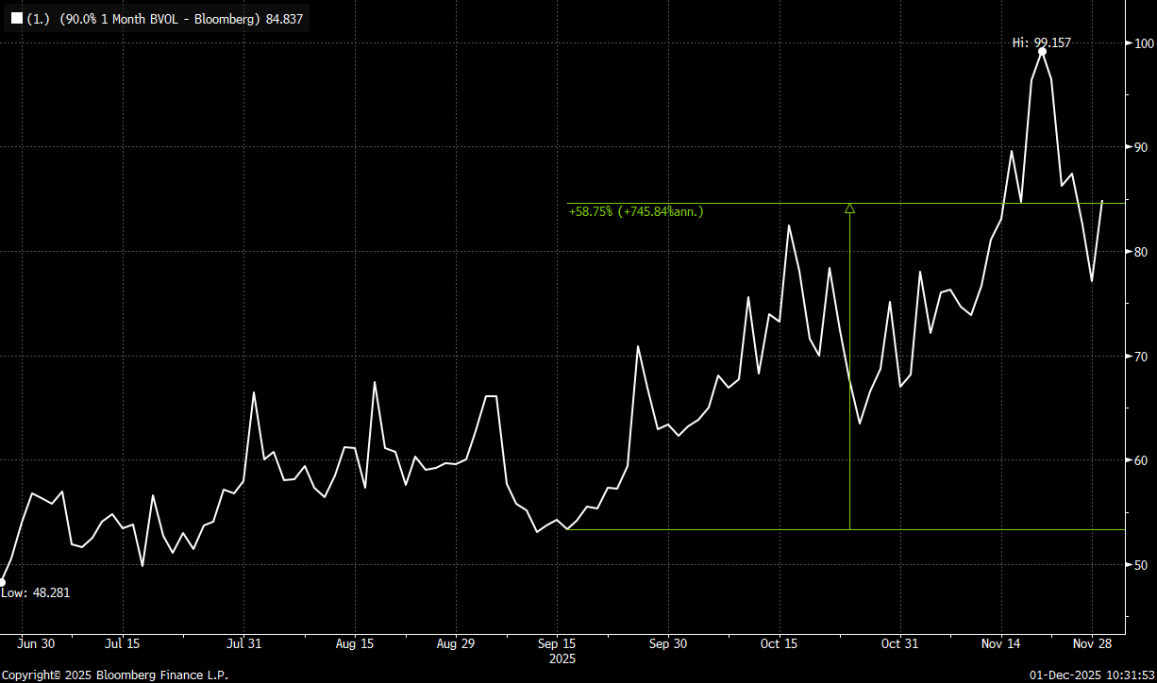Click the y-axis tick label 50
The height and width of the screenshot is (683, 1157).
click(x=1141, y=565)
